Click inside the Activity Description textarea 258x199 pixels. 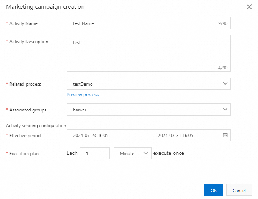pos(148,53)
